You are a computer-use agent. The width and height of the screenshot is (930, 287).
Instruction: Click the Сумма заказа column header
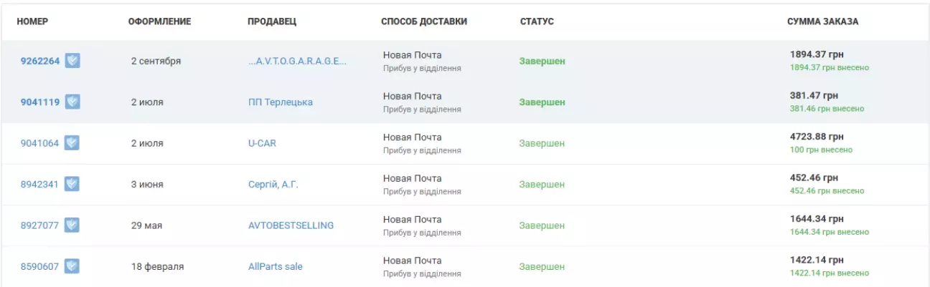[822, 21]
